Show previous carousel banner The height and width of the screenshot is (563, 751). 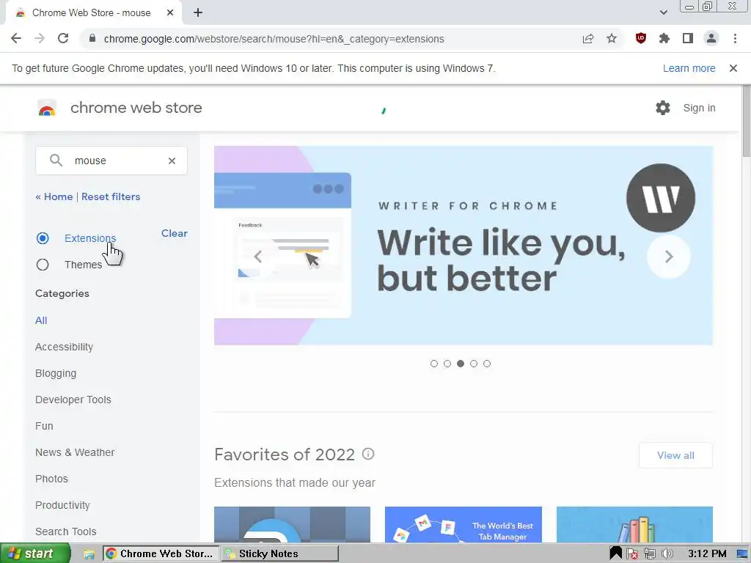point(258,257)
